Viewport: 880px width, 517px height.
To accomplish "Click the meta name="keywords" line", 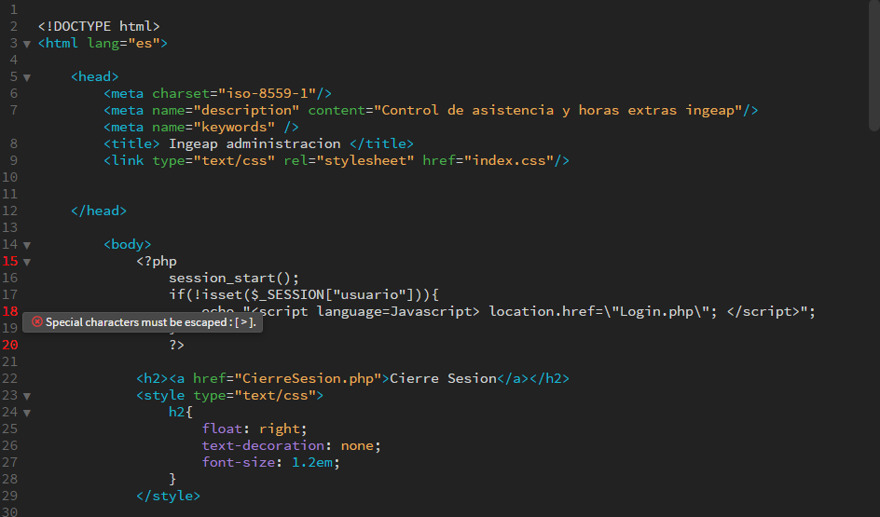I will coord(201,127).
